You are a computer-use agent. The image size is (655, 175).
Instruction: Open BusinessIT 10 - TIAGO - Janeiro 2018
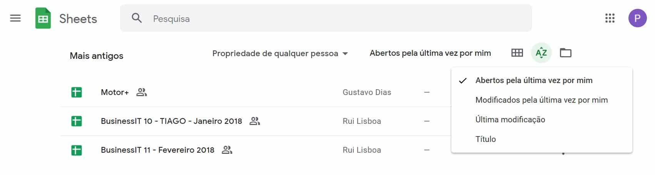(171, 121)
